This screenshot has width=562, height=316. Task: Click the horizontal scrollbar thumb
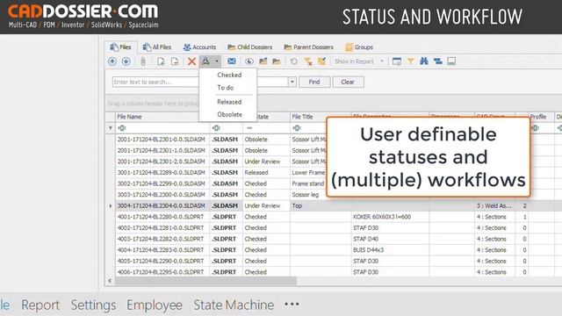(x=205, y=281)
